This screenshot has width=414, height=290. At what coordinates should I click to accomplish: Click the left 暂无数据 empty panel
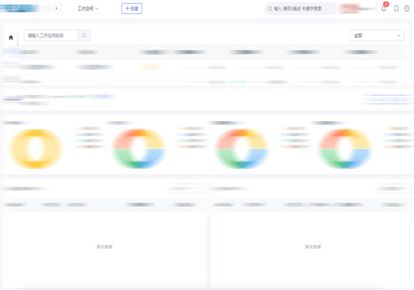pyautogui.click(x=104, y=247)
